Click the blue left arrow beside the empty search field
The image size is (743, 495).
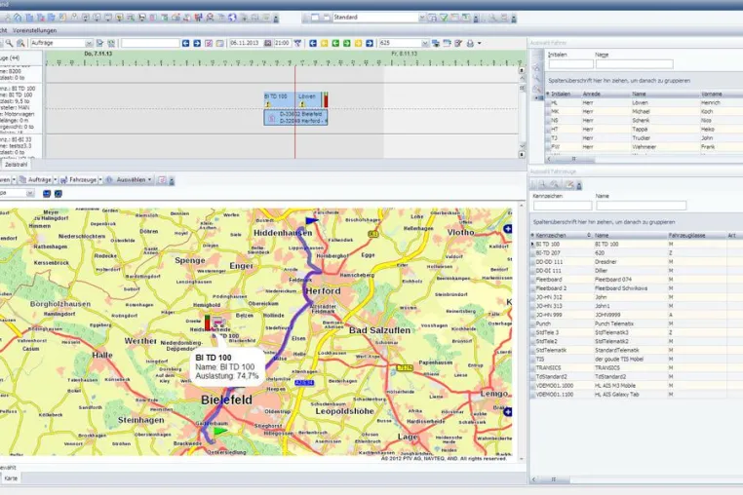[185, 43]
